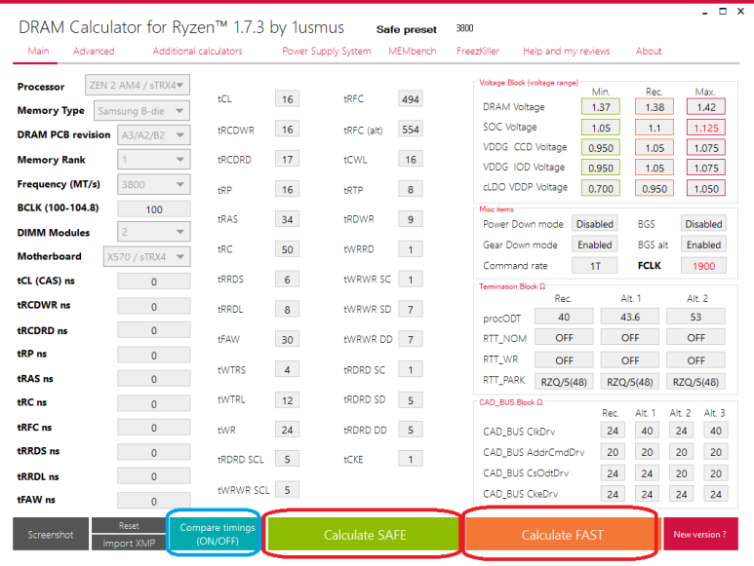Minimize the DRAM Calculator window

point(704,12)
